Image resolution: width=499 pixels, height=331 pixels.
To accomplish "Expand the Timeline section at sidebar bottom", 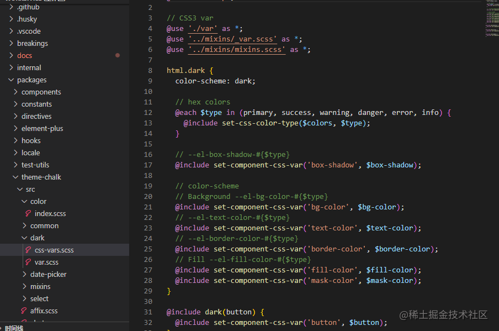I will click(x=14, y=328).
